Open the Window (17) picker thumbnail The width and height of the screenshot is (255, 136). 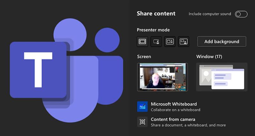222,77
